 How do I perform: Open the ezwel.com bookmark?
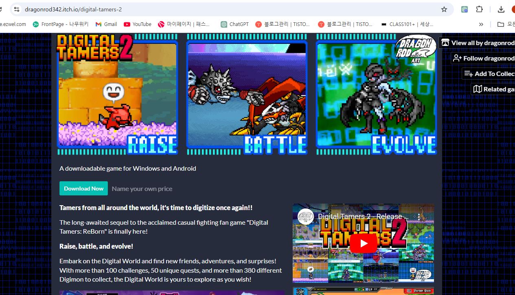click(13, 24)
